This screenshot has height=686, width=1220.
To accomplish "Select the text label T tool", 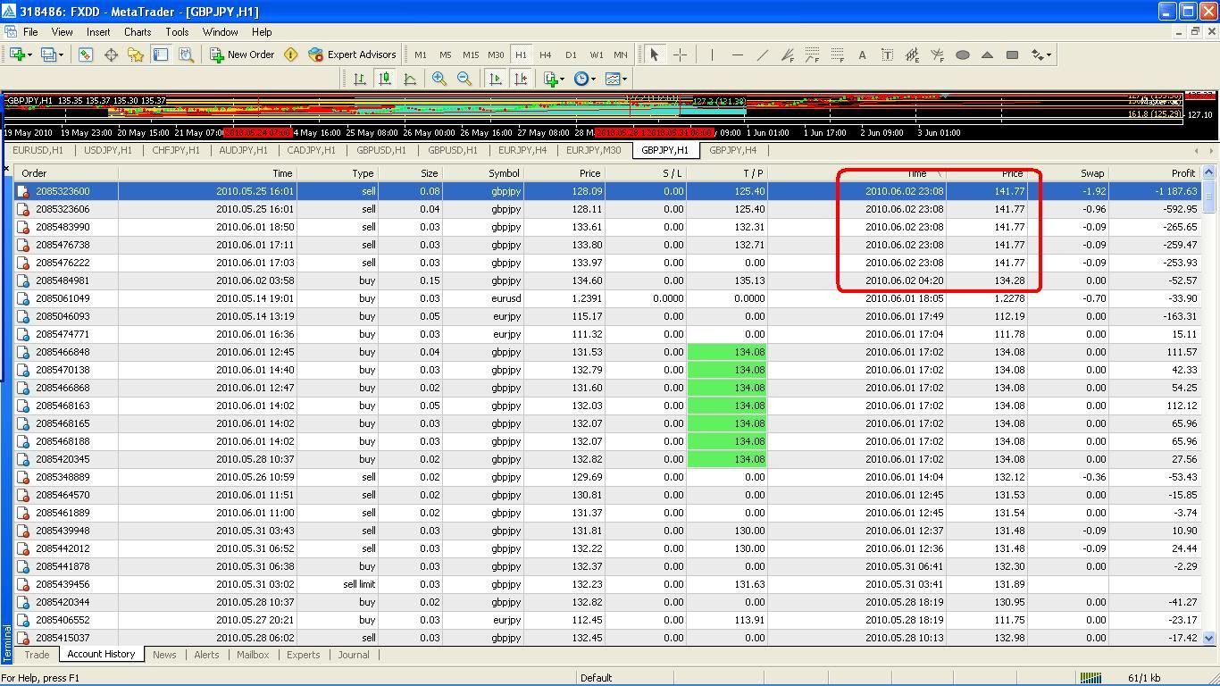I will [x=887, y=54].
